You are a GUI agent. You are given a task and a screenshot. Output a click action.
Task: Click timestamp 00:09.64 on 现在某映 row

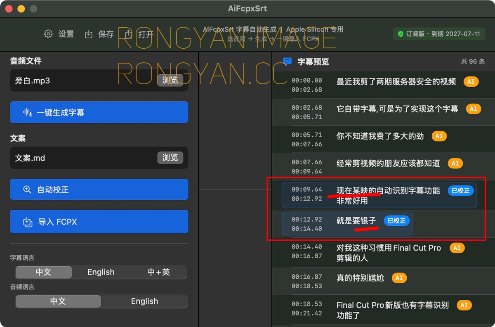[x=307, y=190]
